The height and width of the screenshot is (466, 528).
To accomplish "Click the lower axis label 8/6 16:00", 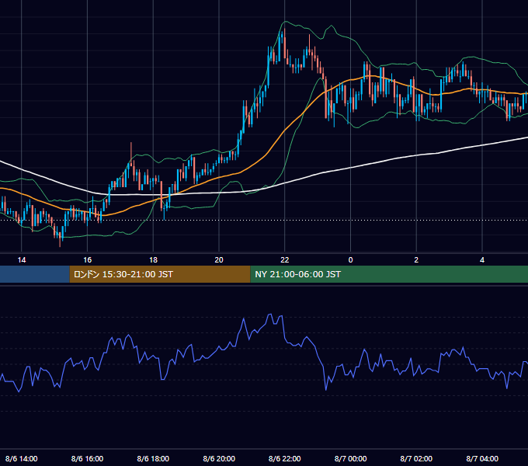I will [x=87, y=458].
